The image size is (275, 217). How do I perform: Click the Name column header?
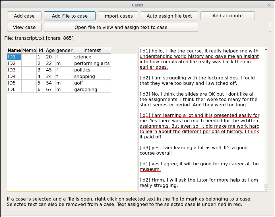coord(14,50)
